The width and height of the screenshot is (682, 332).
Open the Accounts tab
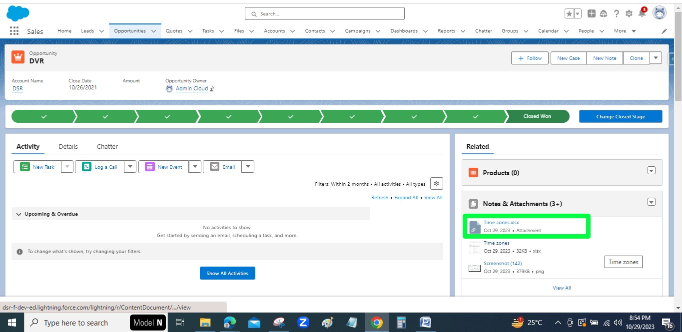(274, 31)
